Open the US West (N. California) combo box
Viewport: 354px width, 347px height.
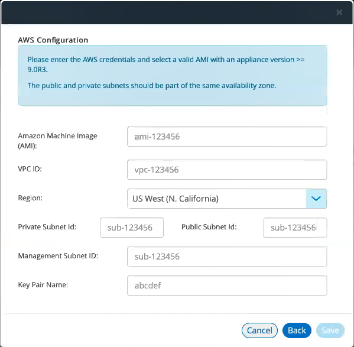(x=227, y=199)
